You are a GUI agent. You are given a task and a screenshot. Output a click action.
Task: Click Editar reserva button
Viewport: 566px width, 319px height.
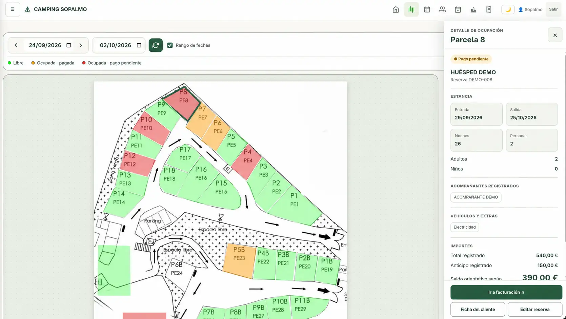535,310
